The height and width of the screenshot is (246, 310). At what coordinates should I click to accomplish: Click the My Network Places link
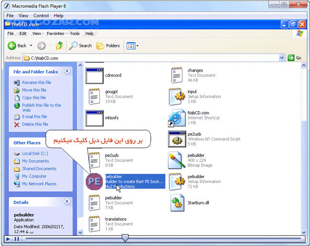[x=39, y=184]
